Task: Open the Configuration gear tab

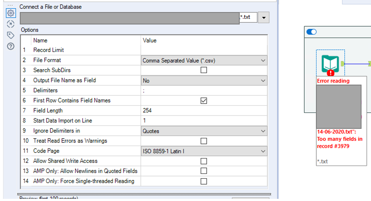Action: (x=11, y=13)
